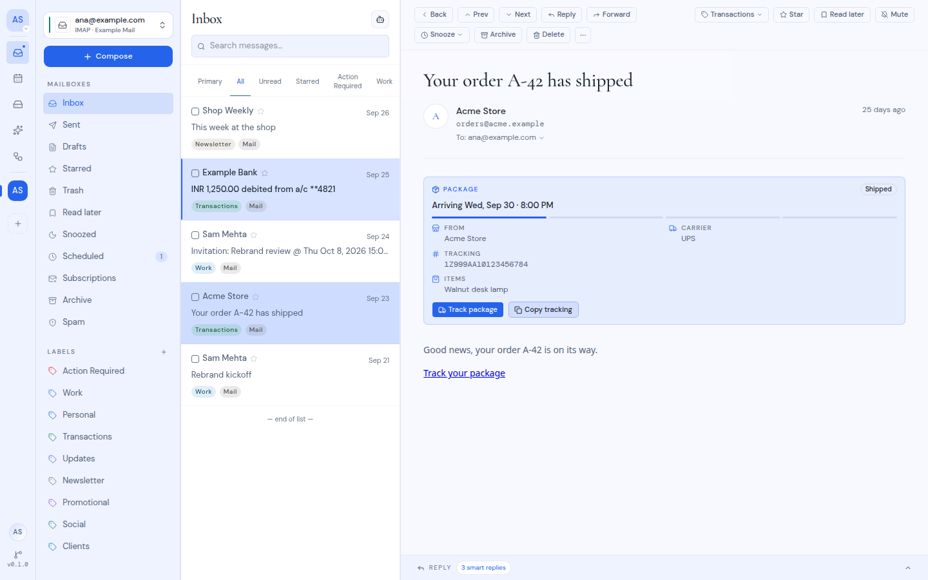Click the Track package button
The image size is (928, 580).
click(x=468, y=310)
